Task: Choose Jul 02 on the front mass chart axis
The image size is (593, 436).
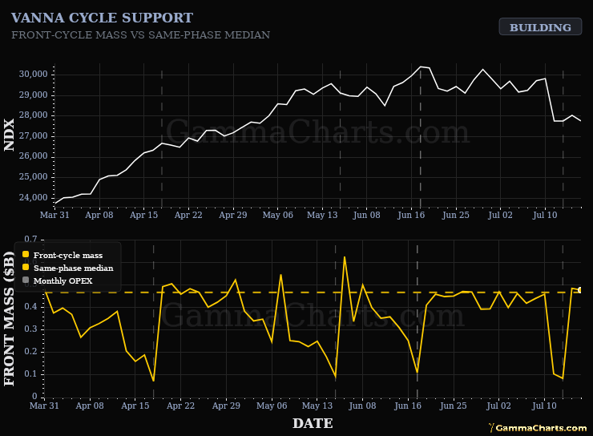Action: click(498, 406)
